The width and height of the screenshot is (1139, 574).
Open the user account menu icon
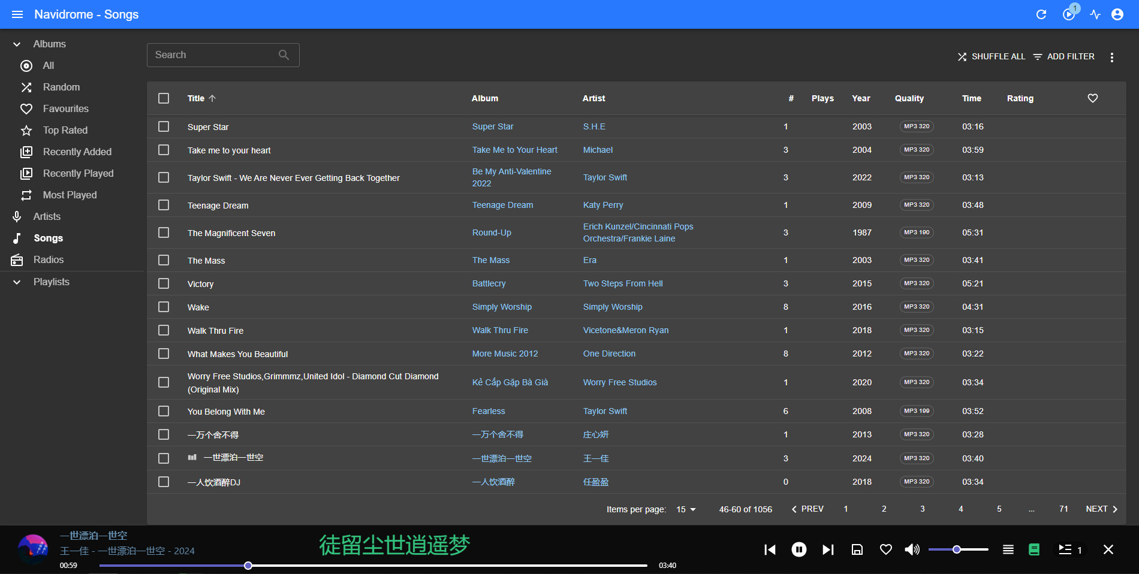click(x=1117, y=14)
